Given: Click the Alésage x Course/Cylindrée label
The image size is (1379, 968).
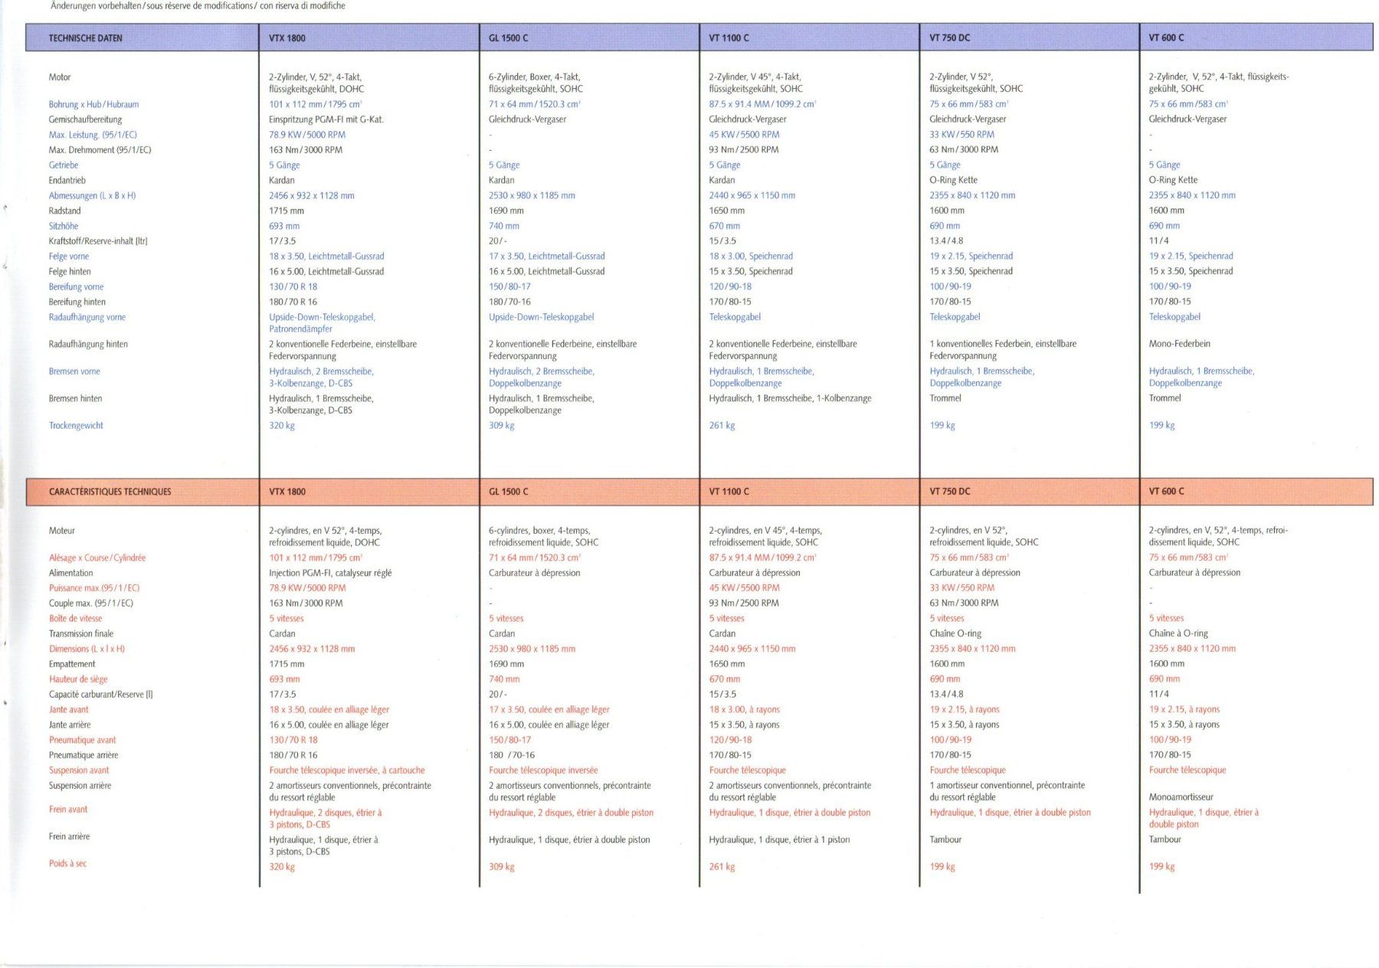Looking at the screenshot, I should (x=97, y=558).
